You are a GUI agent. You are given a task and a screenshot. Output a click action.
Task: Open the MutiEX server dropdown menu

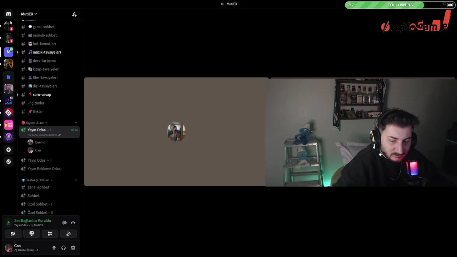coord(29,14)
